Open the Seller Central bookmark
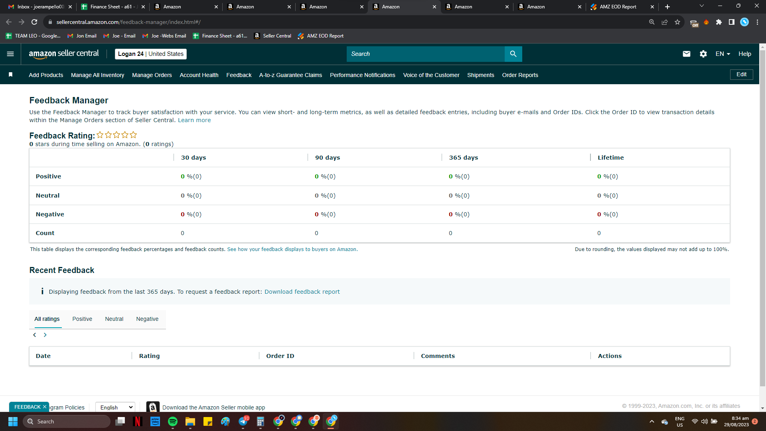The height and width of the screenshot is (431, 766). point(273,36)
